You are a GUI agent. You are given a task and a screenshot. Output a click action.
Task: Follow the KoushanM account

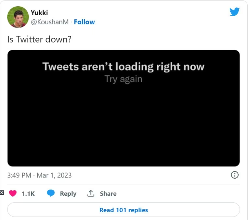click(84, 22)
